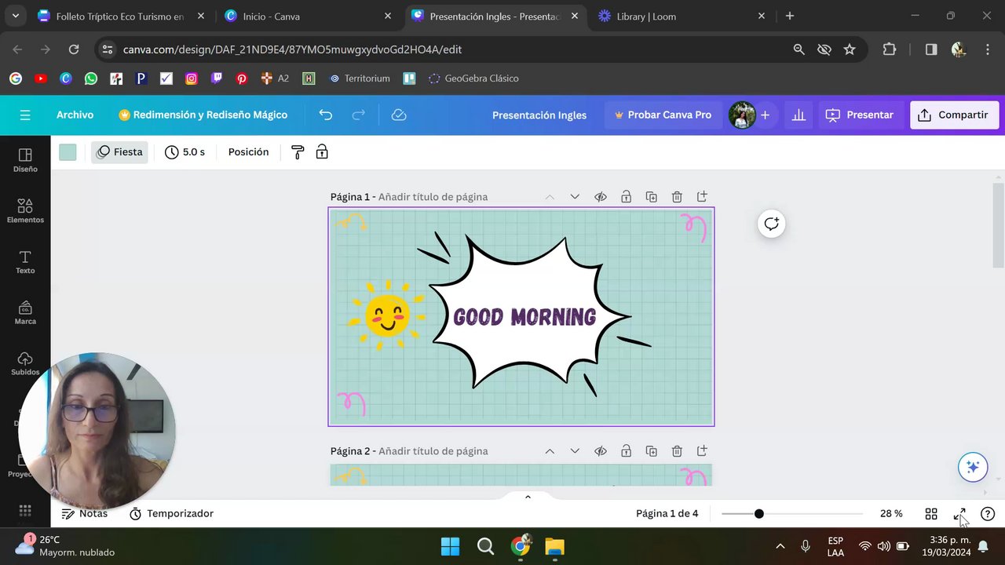Move Página 2 up with chevron

click(x=550, y=451)
